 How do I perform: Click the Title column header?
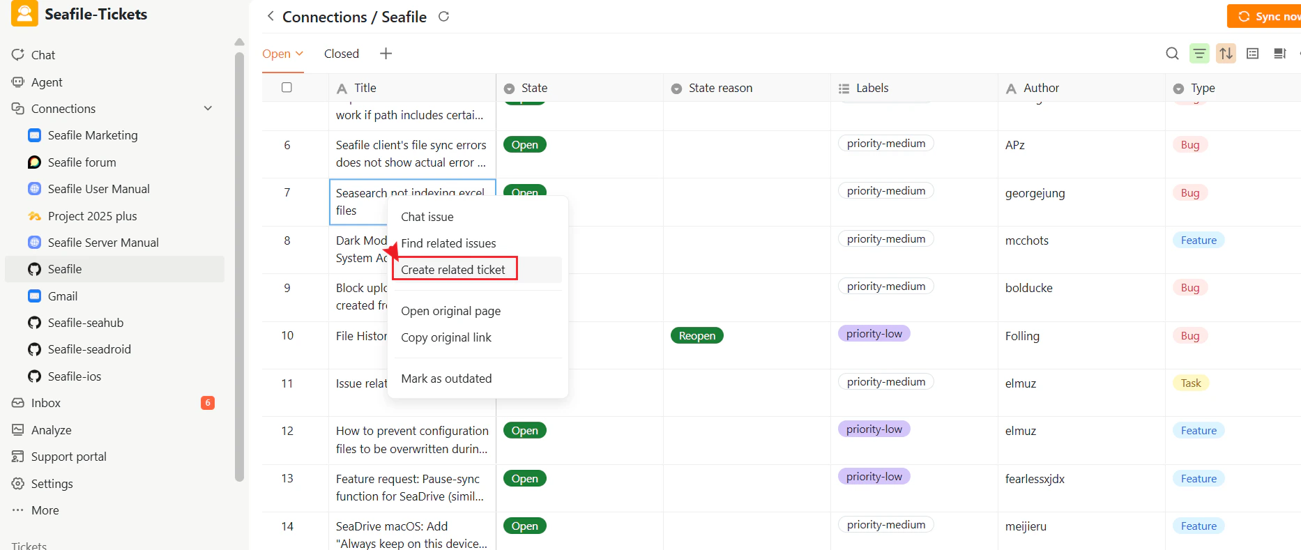pyautogui.click(x=412, y=88)
